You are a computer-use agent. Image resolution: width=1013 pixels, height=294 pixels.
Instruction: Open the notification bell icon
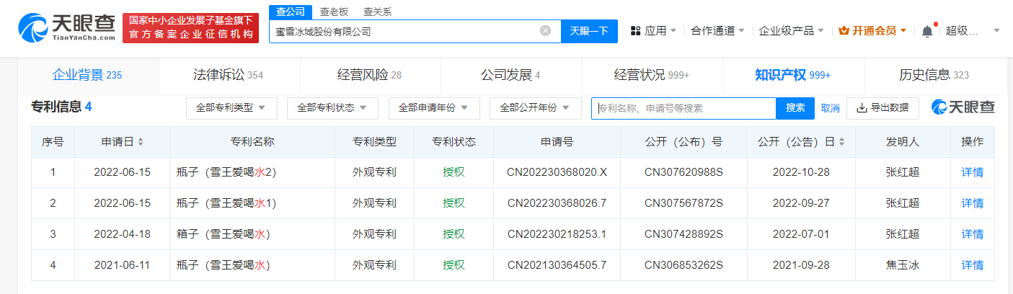coord(927,31)
